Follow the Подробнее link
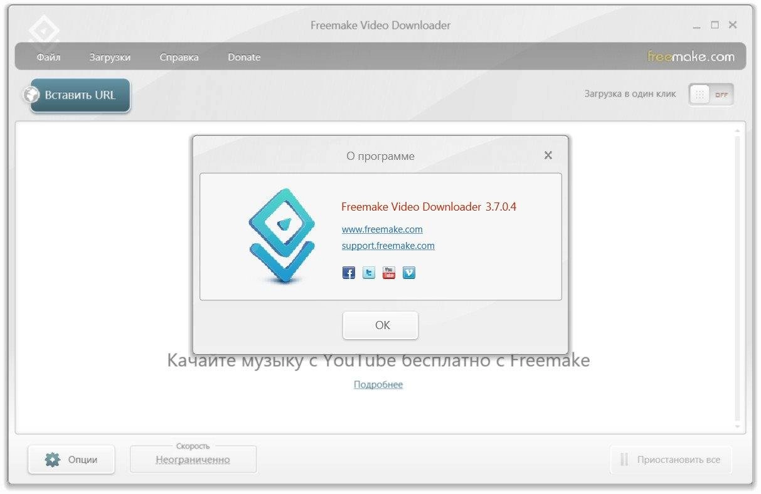 (x=378, y=384)
